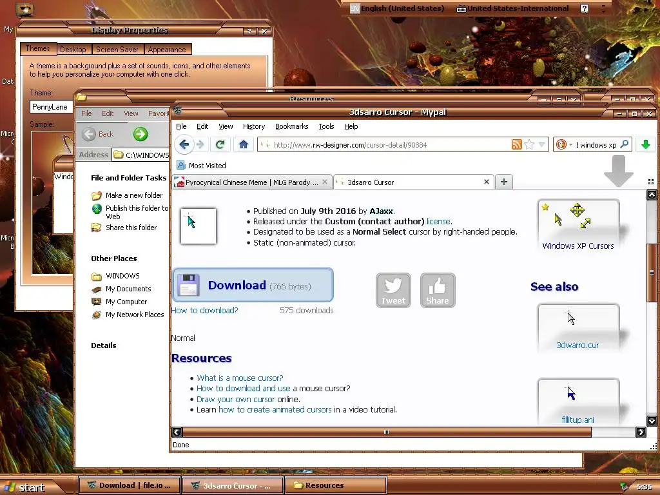Switch to Desktop tab in Display Properties
Image resolution: width=660 pixels, height=495 pixels.
73,50
